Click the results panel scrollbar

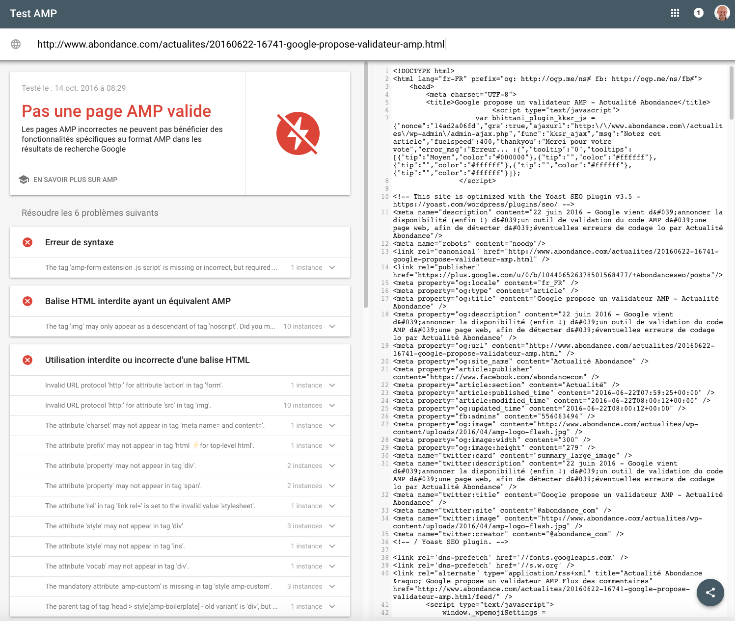click(366, 184)
